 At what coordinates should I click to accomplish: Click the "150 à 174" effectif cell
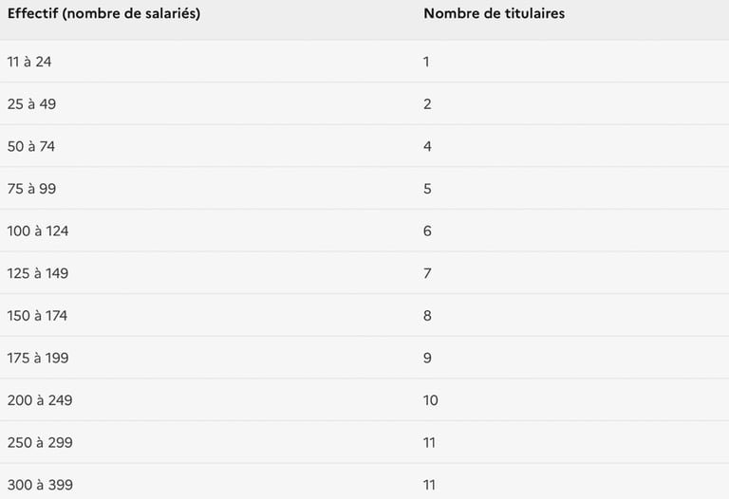click(x=37, y=315)
